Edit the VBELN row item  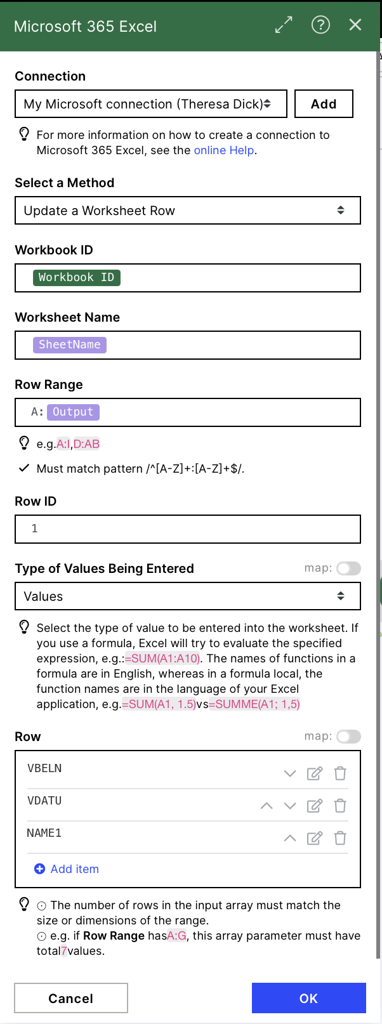click(x=315, y=773)
